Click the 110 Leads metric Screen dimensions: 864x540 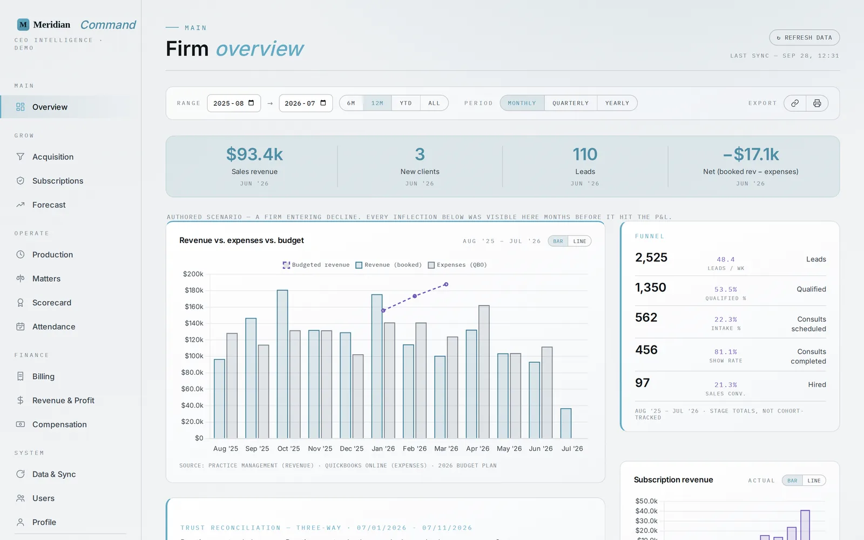[585, 166]
